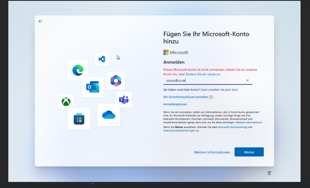
Task: Open the Anmeldeoptionen link
Action: click(175, 104)
